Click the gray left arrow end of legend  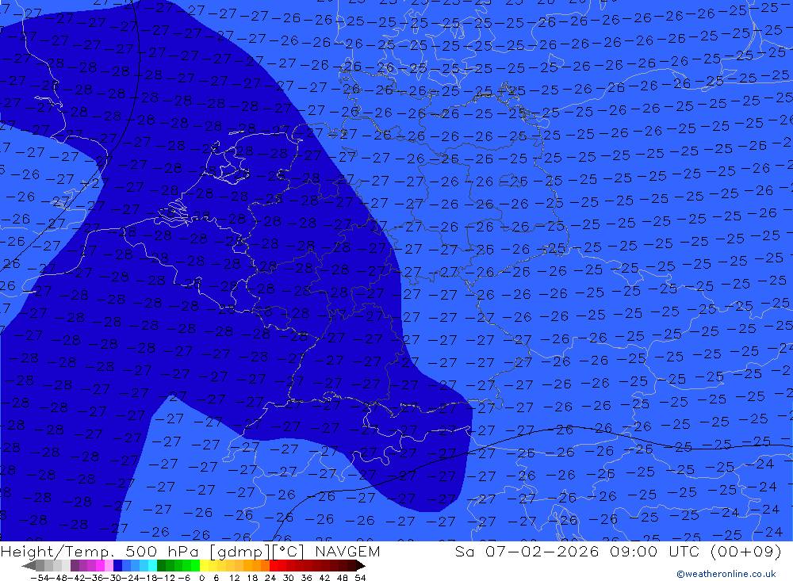29,565
